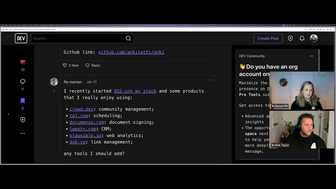Open the plausible.io link

(85, 135)
